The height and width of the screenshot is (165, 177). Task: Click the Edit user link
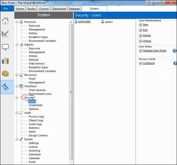[x=145, y=30]
